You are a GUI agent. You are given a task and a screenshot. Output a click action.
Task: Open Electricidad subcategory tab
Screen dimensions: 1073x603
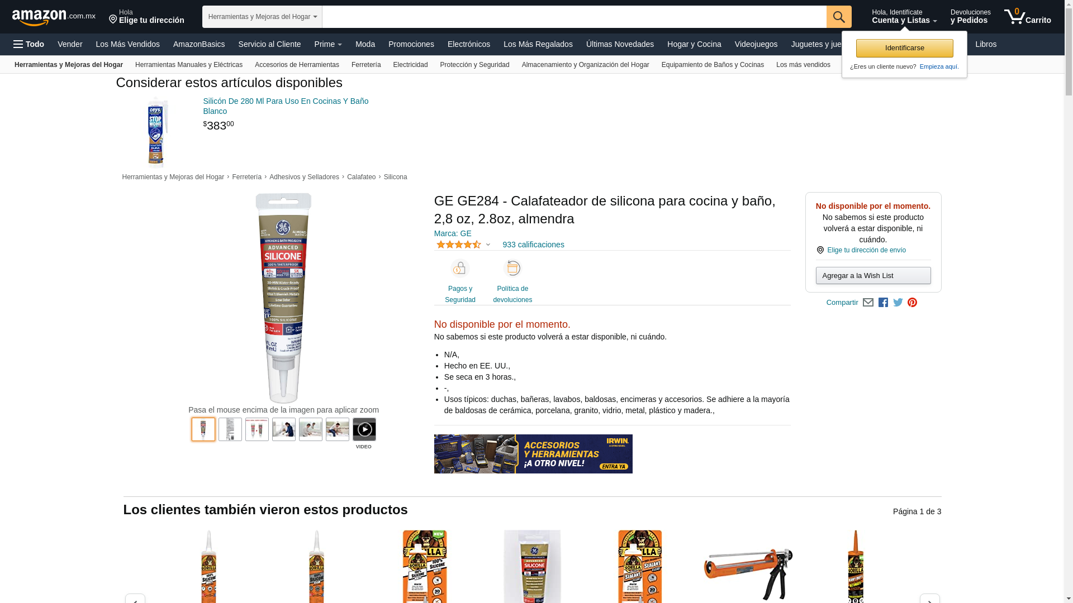[x=410, y=65]
